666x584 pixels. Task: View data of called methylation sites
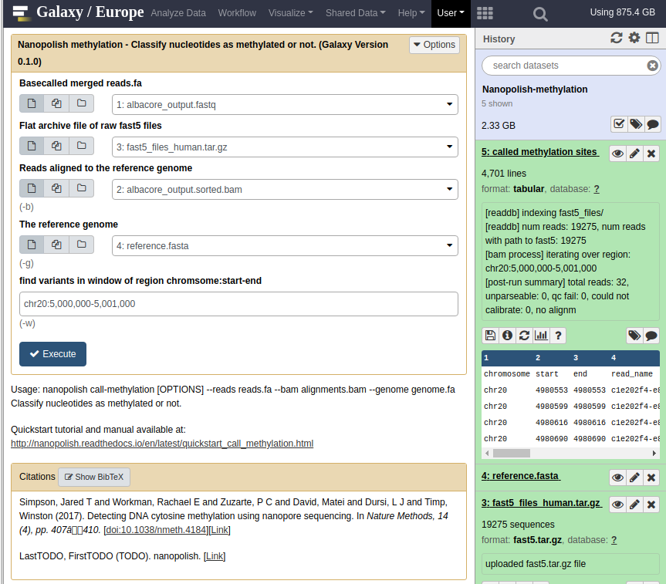617,154
